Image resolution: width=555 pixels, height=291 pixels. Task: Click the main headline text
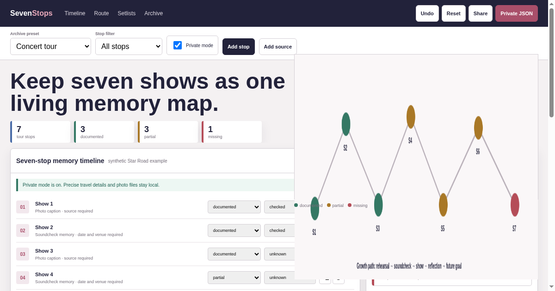point(148,92)
